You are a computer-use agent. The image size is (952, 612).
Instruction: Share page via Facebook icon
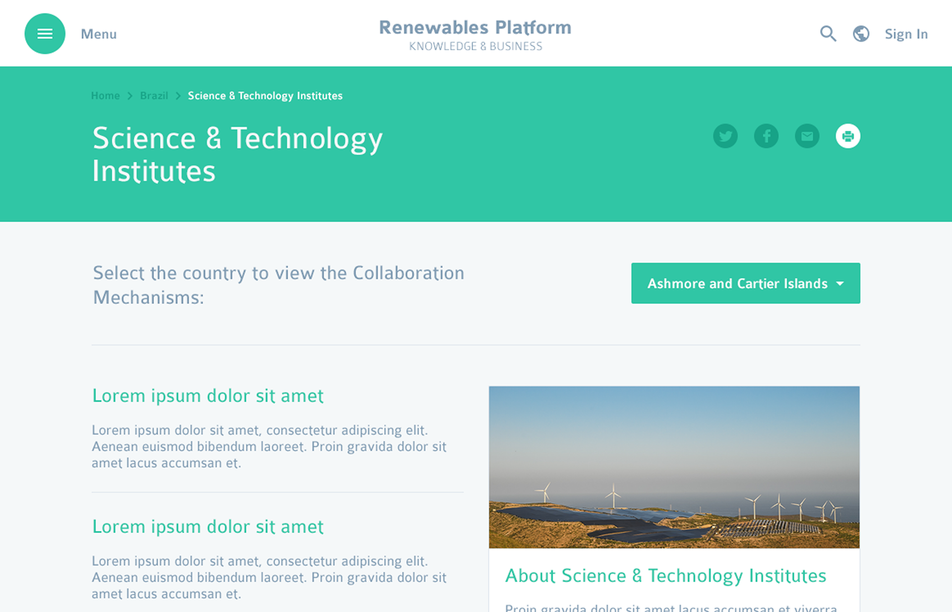click(766, 136)
